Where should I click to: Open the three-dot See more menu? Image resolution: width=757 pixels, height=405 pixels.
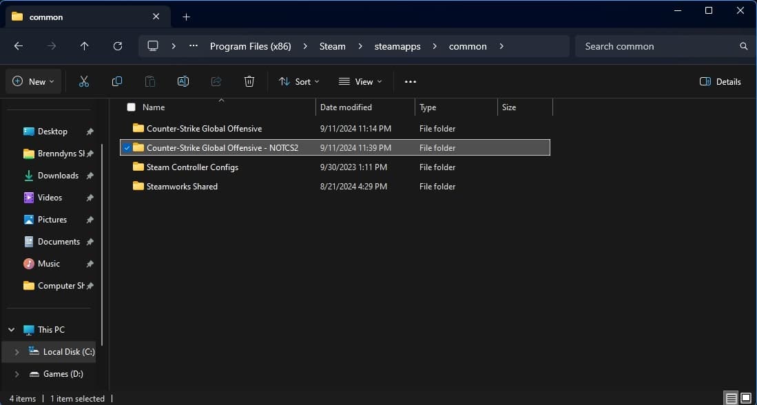(x=411, y=81)
